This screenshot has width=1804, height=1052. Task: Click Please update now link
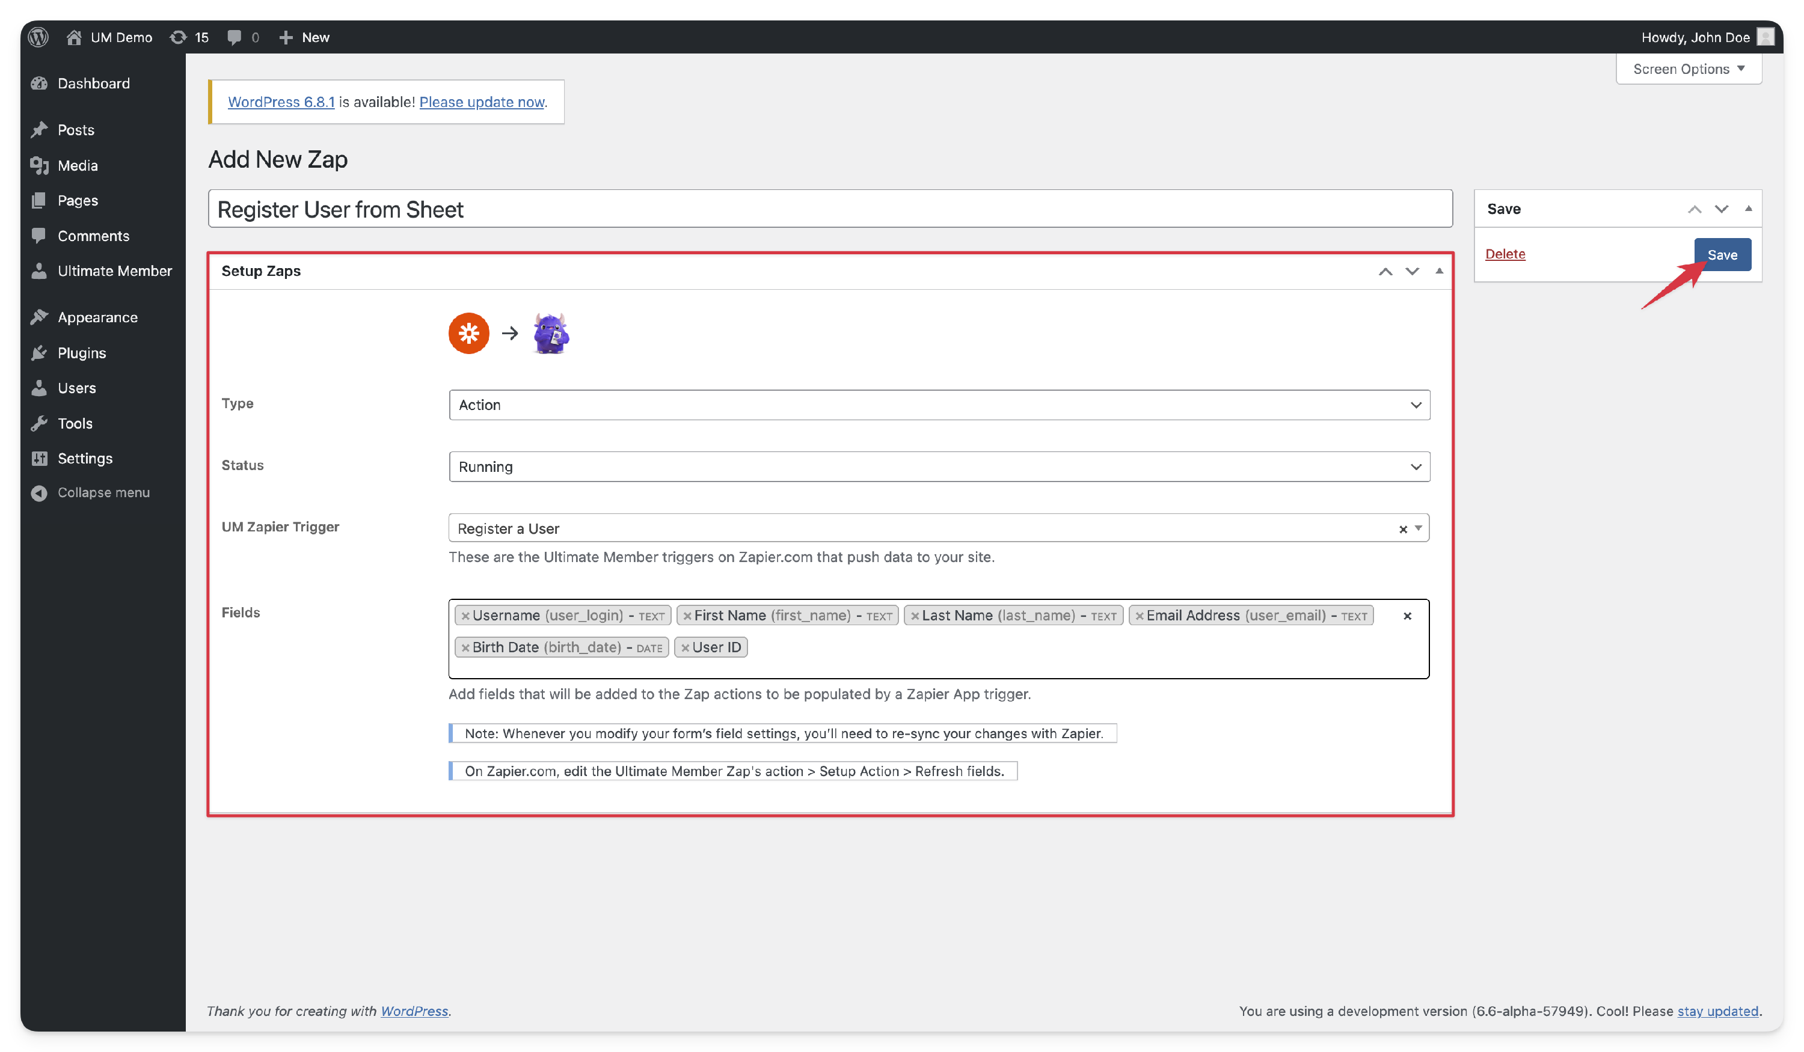click(x=482, y=102)
